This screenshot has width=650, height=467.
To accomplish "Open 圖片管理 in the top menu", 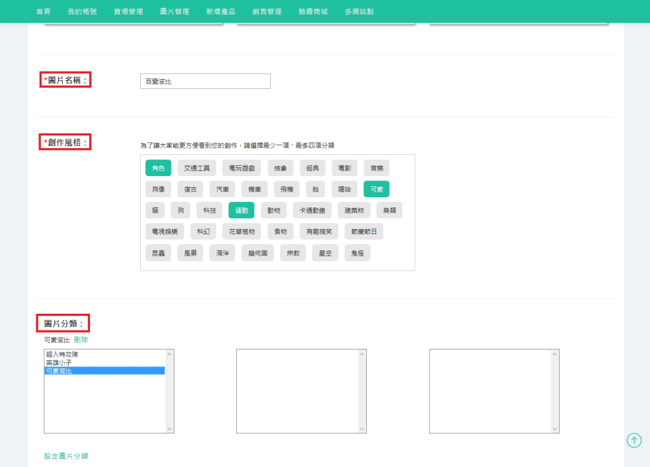I will [174, 11].
